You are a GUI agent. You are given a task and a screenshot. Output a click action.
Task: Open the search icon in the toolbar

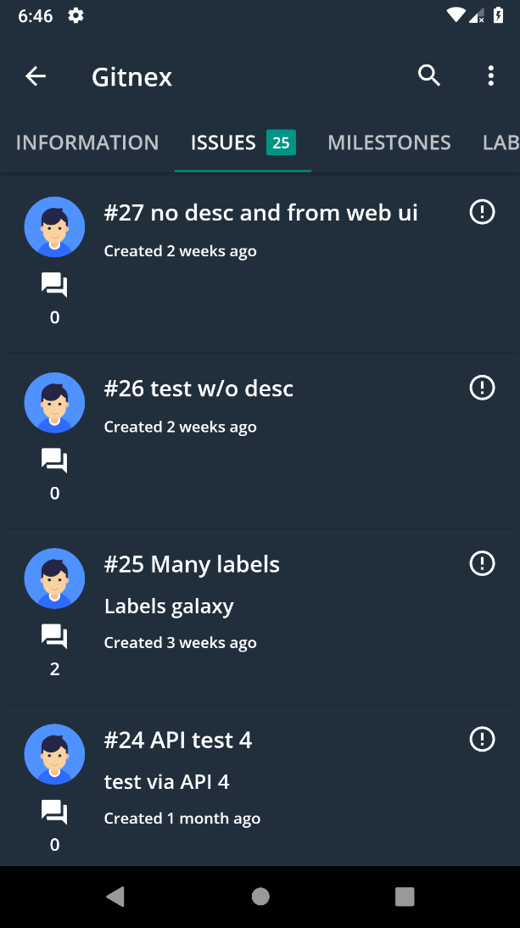pos(429,76)
